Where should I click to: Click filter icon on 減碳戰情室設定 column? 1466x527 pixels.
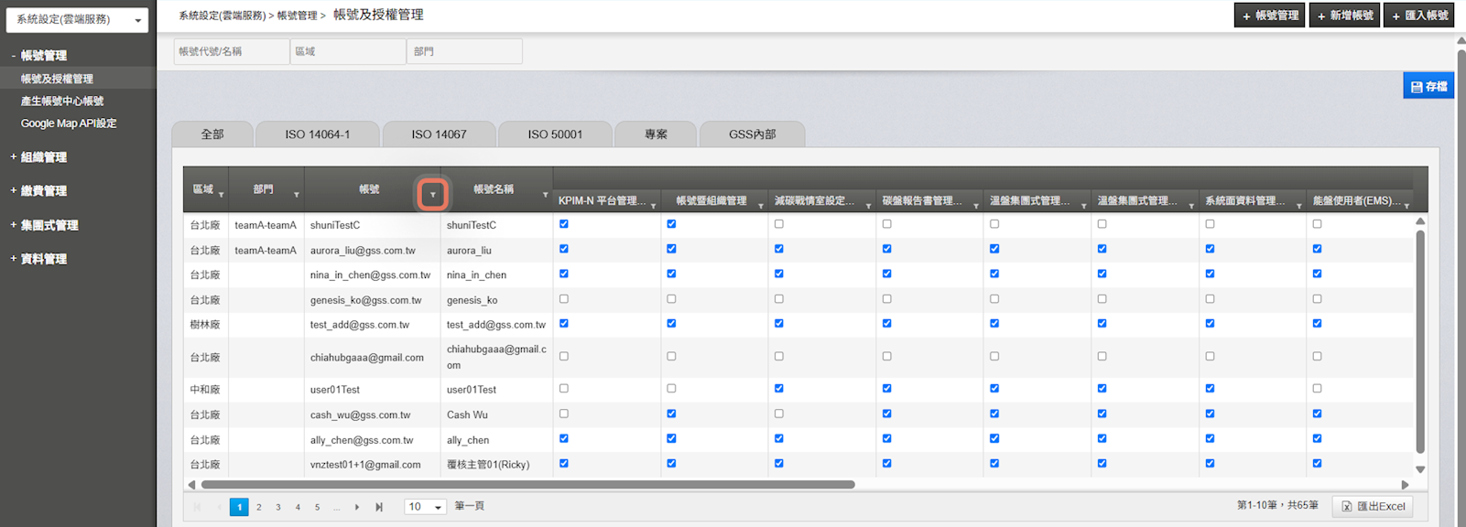click(868, 206)
